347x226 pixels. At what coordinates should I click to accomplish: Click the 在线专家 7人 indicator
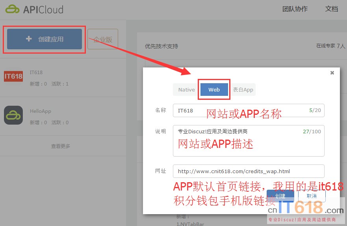[330, 46]
